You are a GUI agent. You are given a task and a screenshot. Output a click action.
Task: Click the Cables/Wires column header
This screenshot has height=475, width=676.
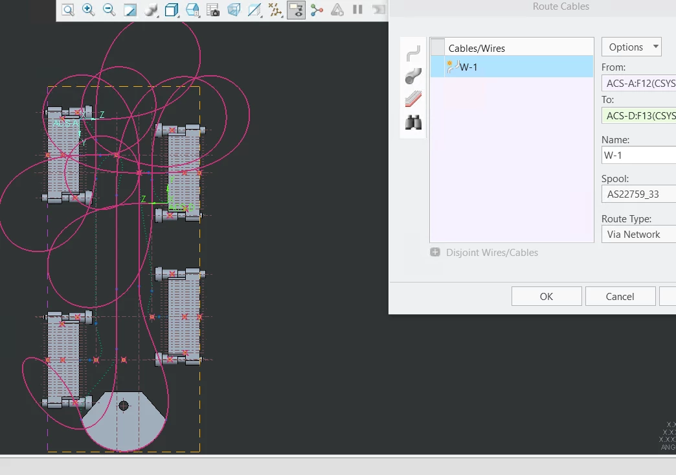477,49
